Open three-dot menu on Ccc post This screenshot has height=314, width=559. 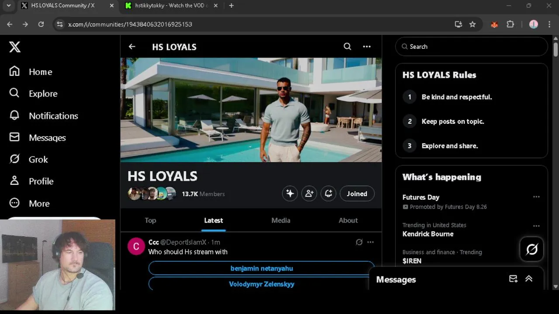click(370, 242)
